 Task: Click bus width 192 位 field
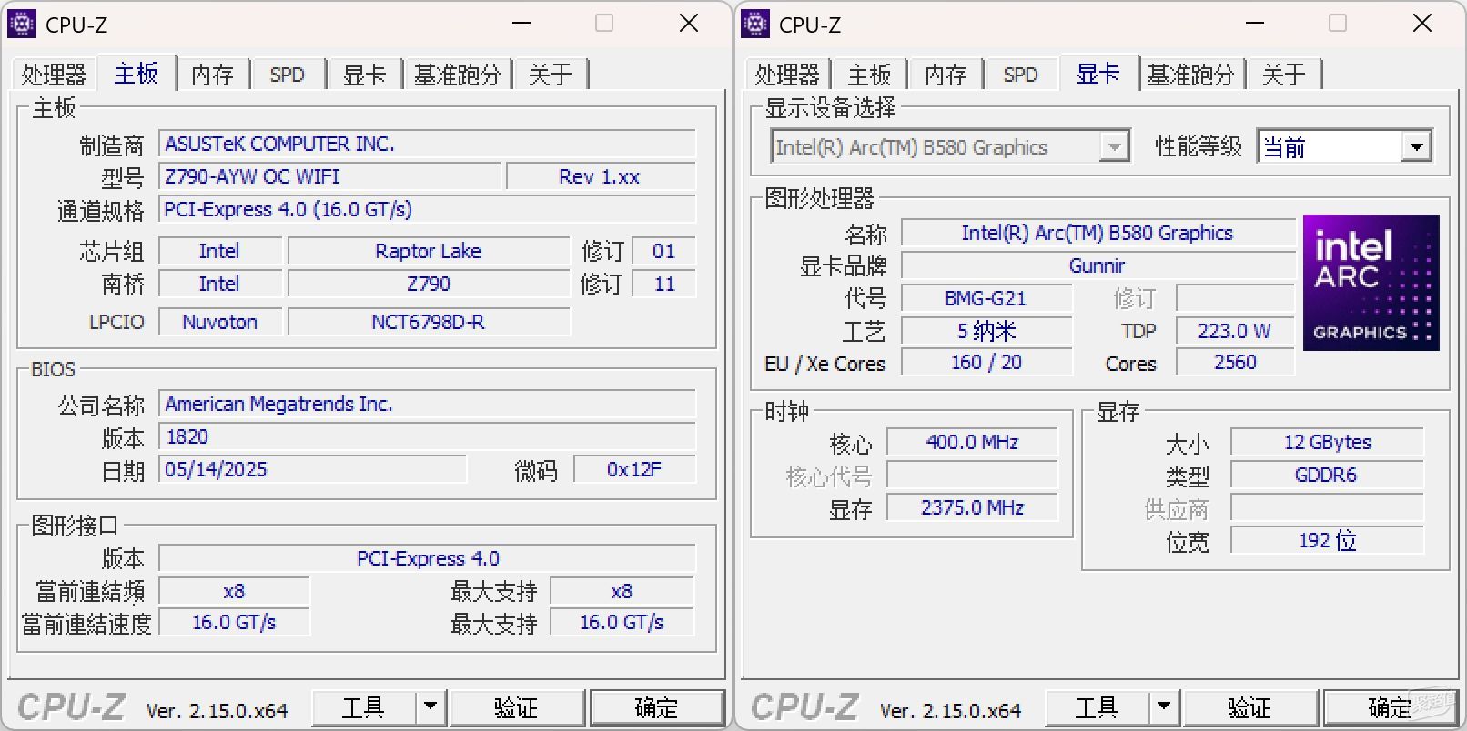(x=1327, y=540)
